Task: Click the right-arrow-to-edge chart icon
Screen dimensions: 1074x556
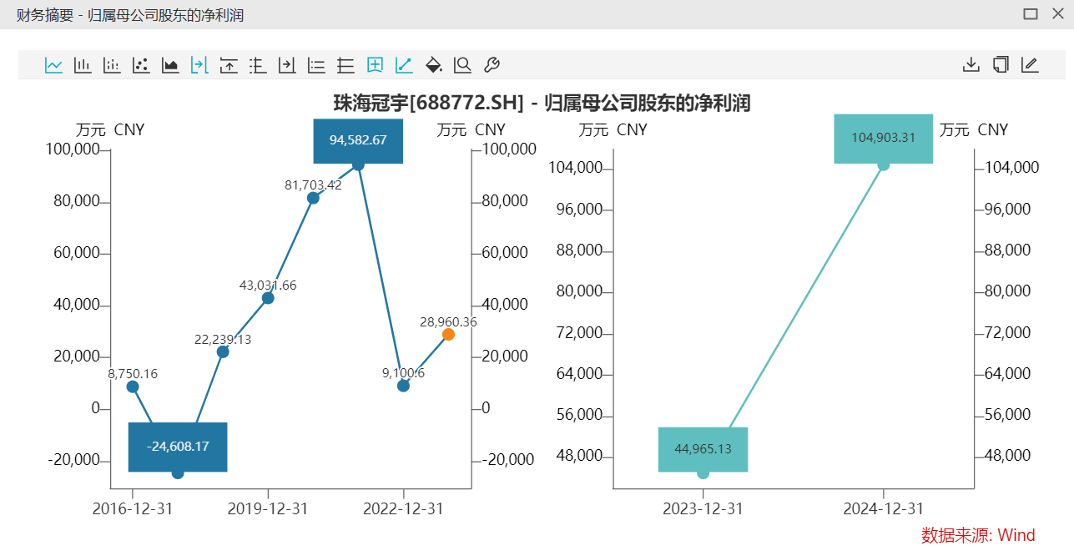Action: coord(287,65)
